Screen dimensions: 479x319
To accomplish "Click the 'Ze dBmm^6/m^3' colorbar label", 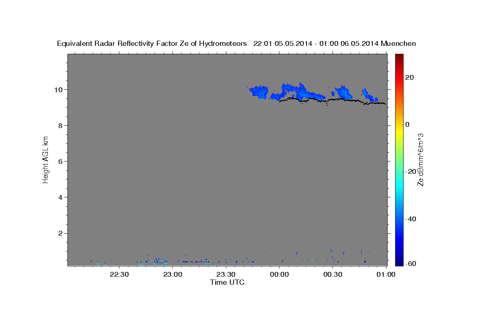I will [x=420, y=159].
